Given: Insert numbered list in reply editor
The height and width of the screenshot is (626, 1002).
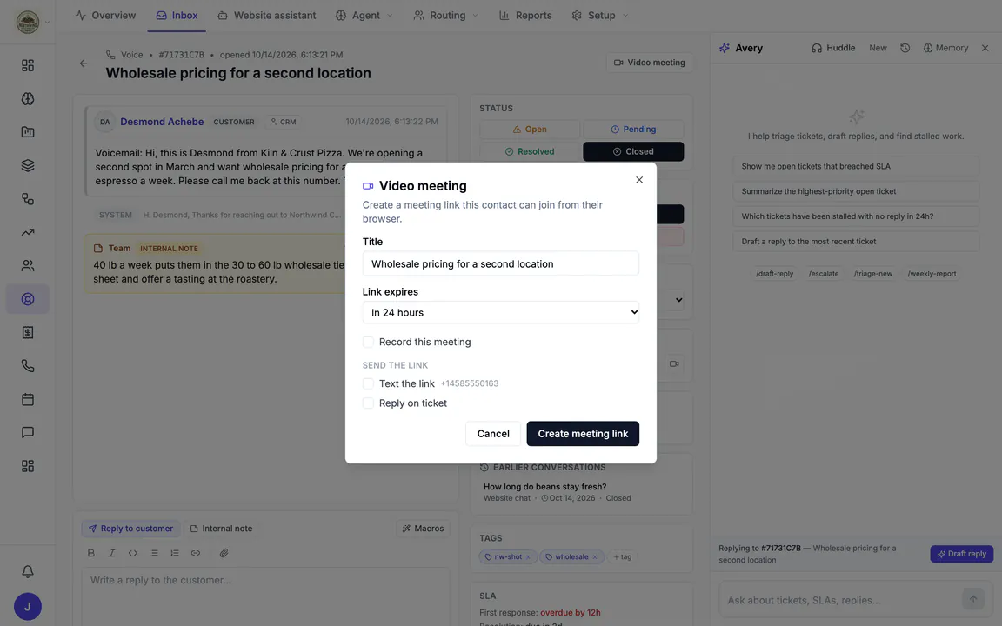Looking at the screenshot, I should (175, 553).
